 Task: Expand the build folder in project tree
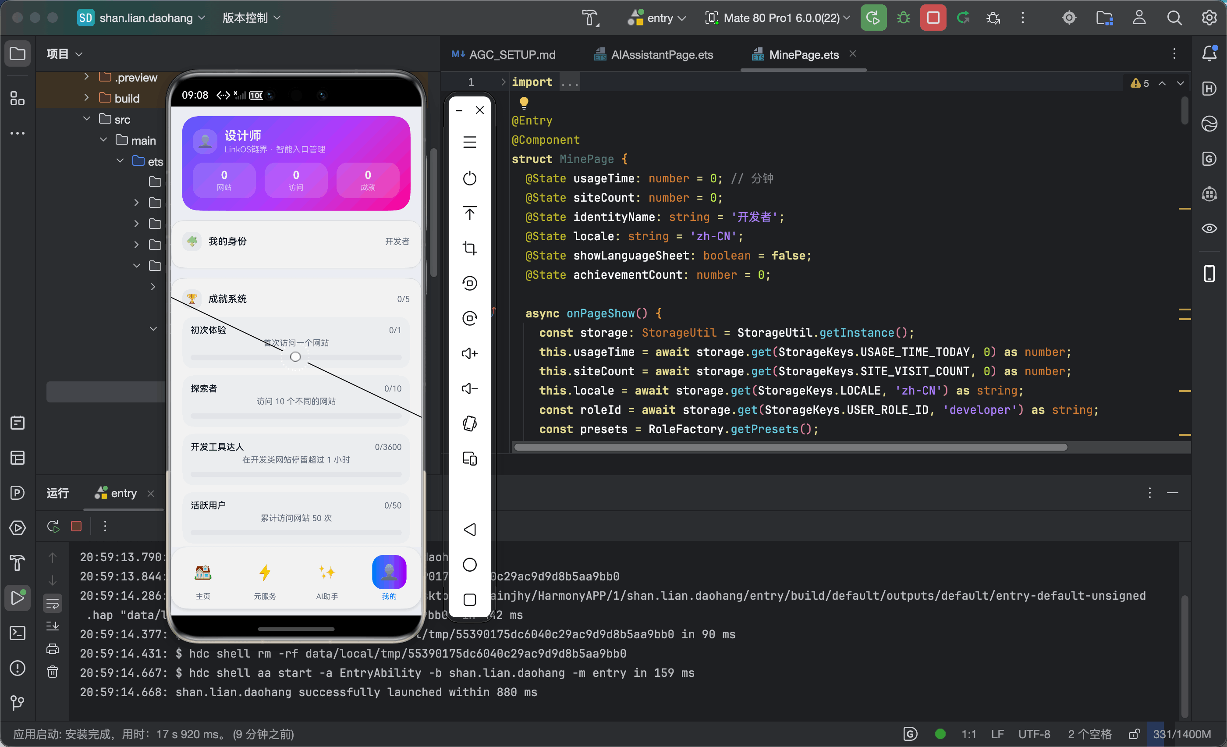point(87,98)
